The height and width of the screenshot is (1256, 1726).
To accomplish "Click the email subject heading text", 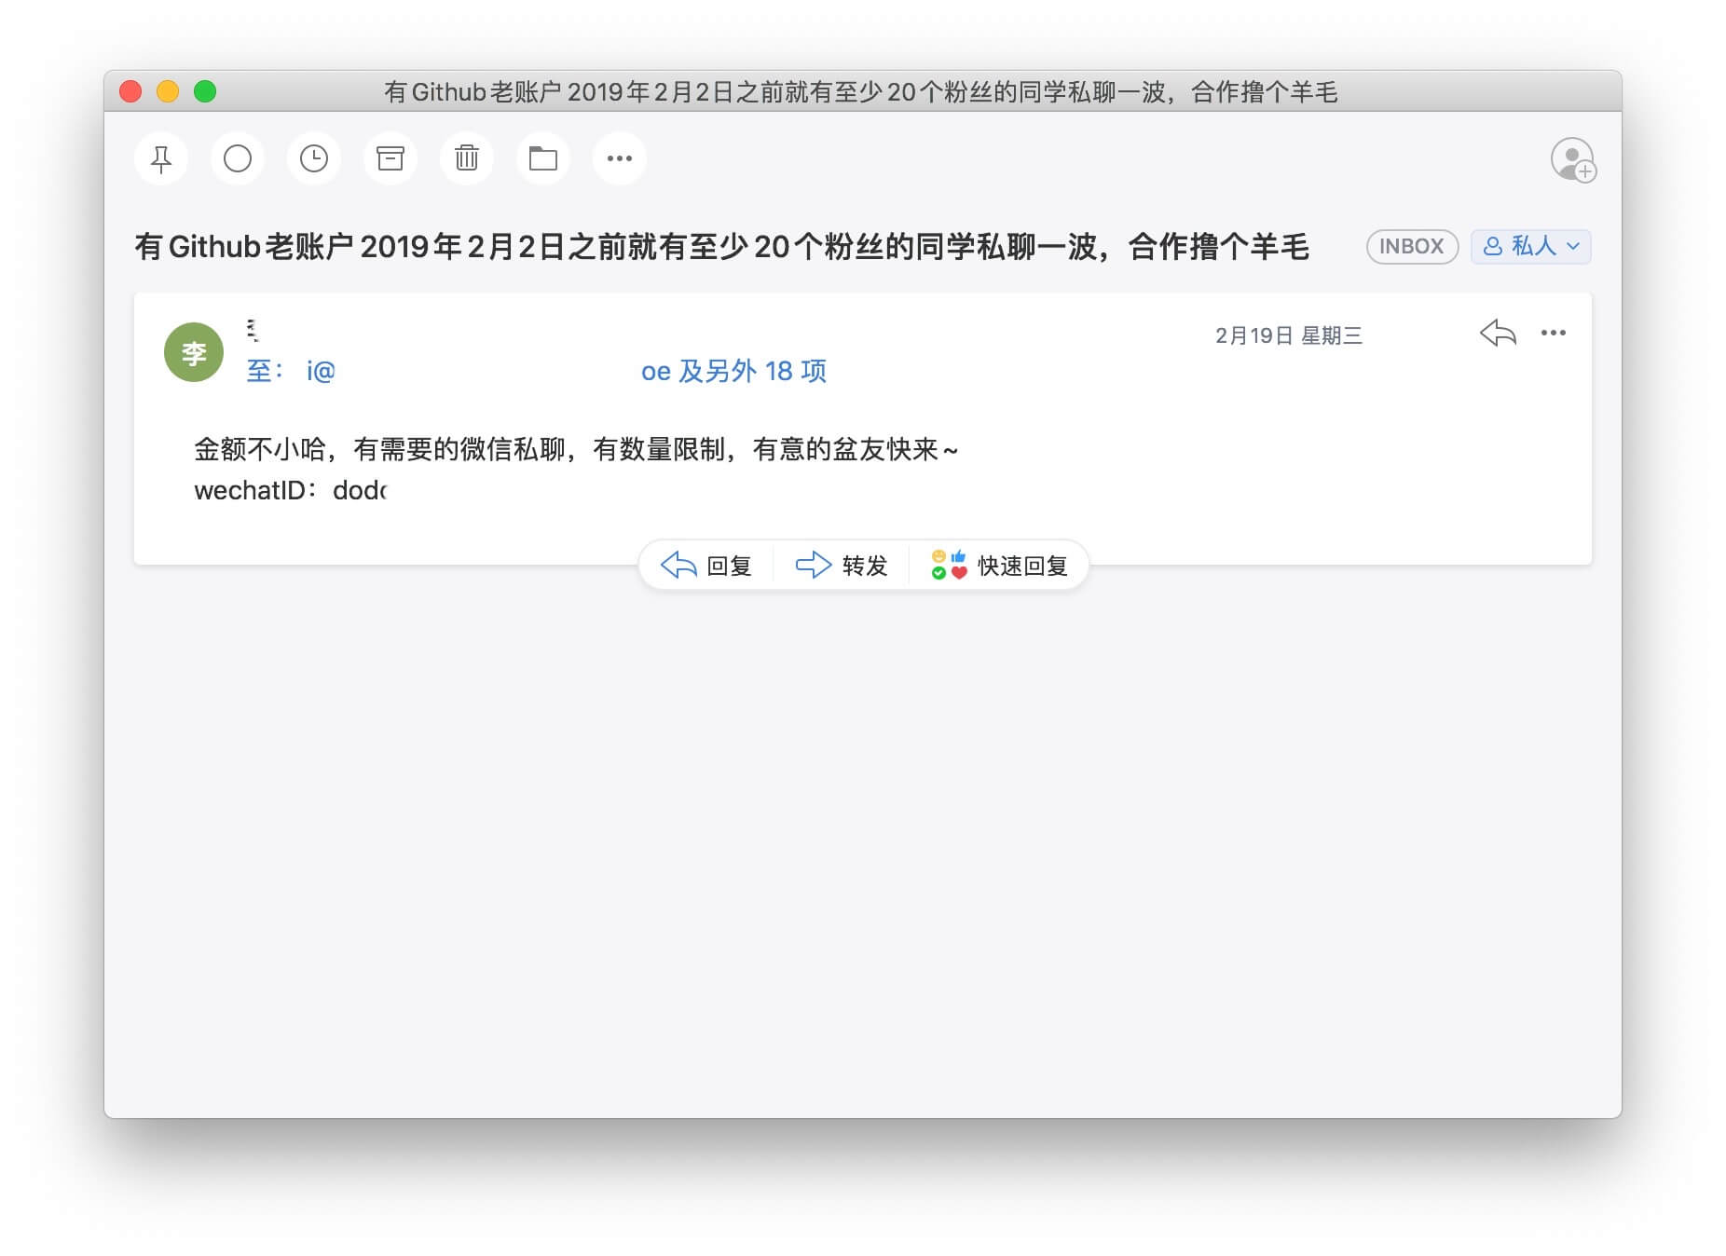I will tap(721, 247).
